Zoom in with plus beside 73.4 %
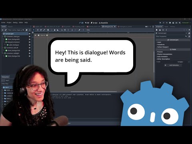 47,35
